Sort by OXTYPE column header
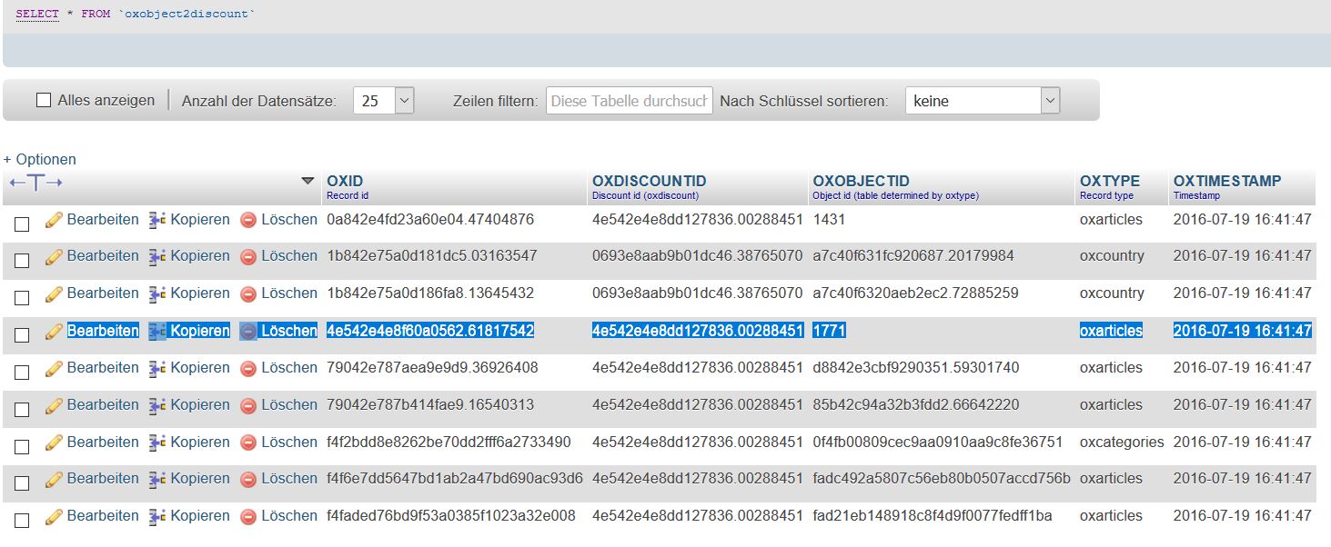The image size is (1331, 547). pos(1110,181)
